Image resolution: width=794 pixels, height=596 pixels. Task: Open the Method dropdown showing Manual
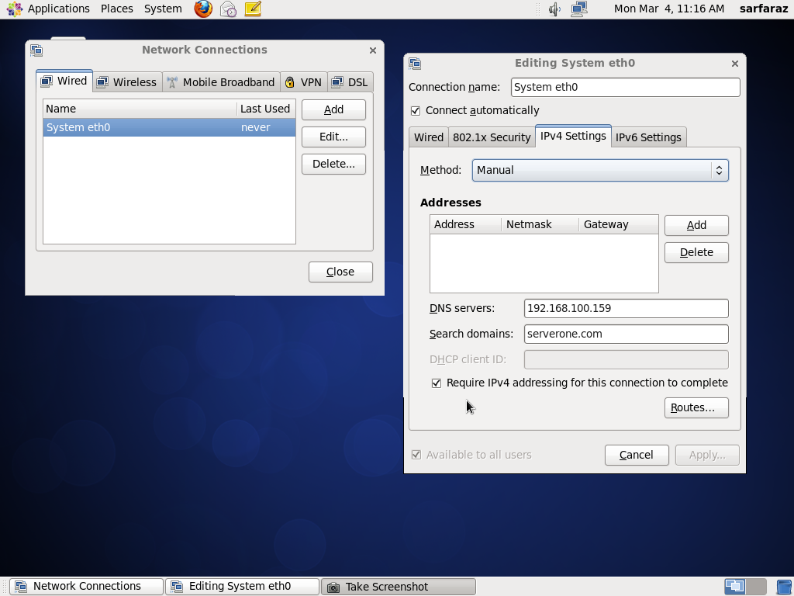[599, 170]
